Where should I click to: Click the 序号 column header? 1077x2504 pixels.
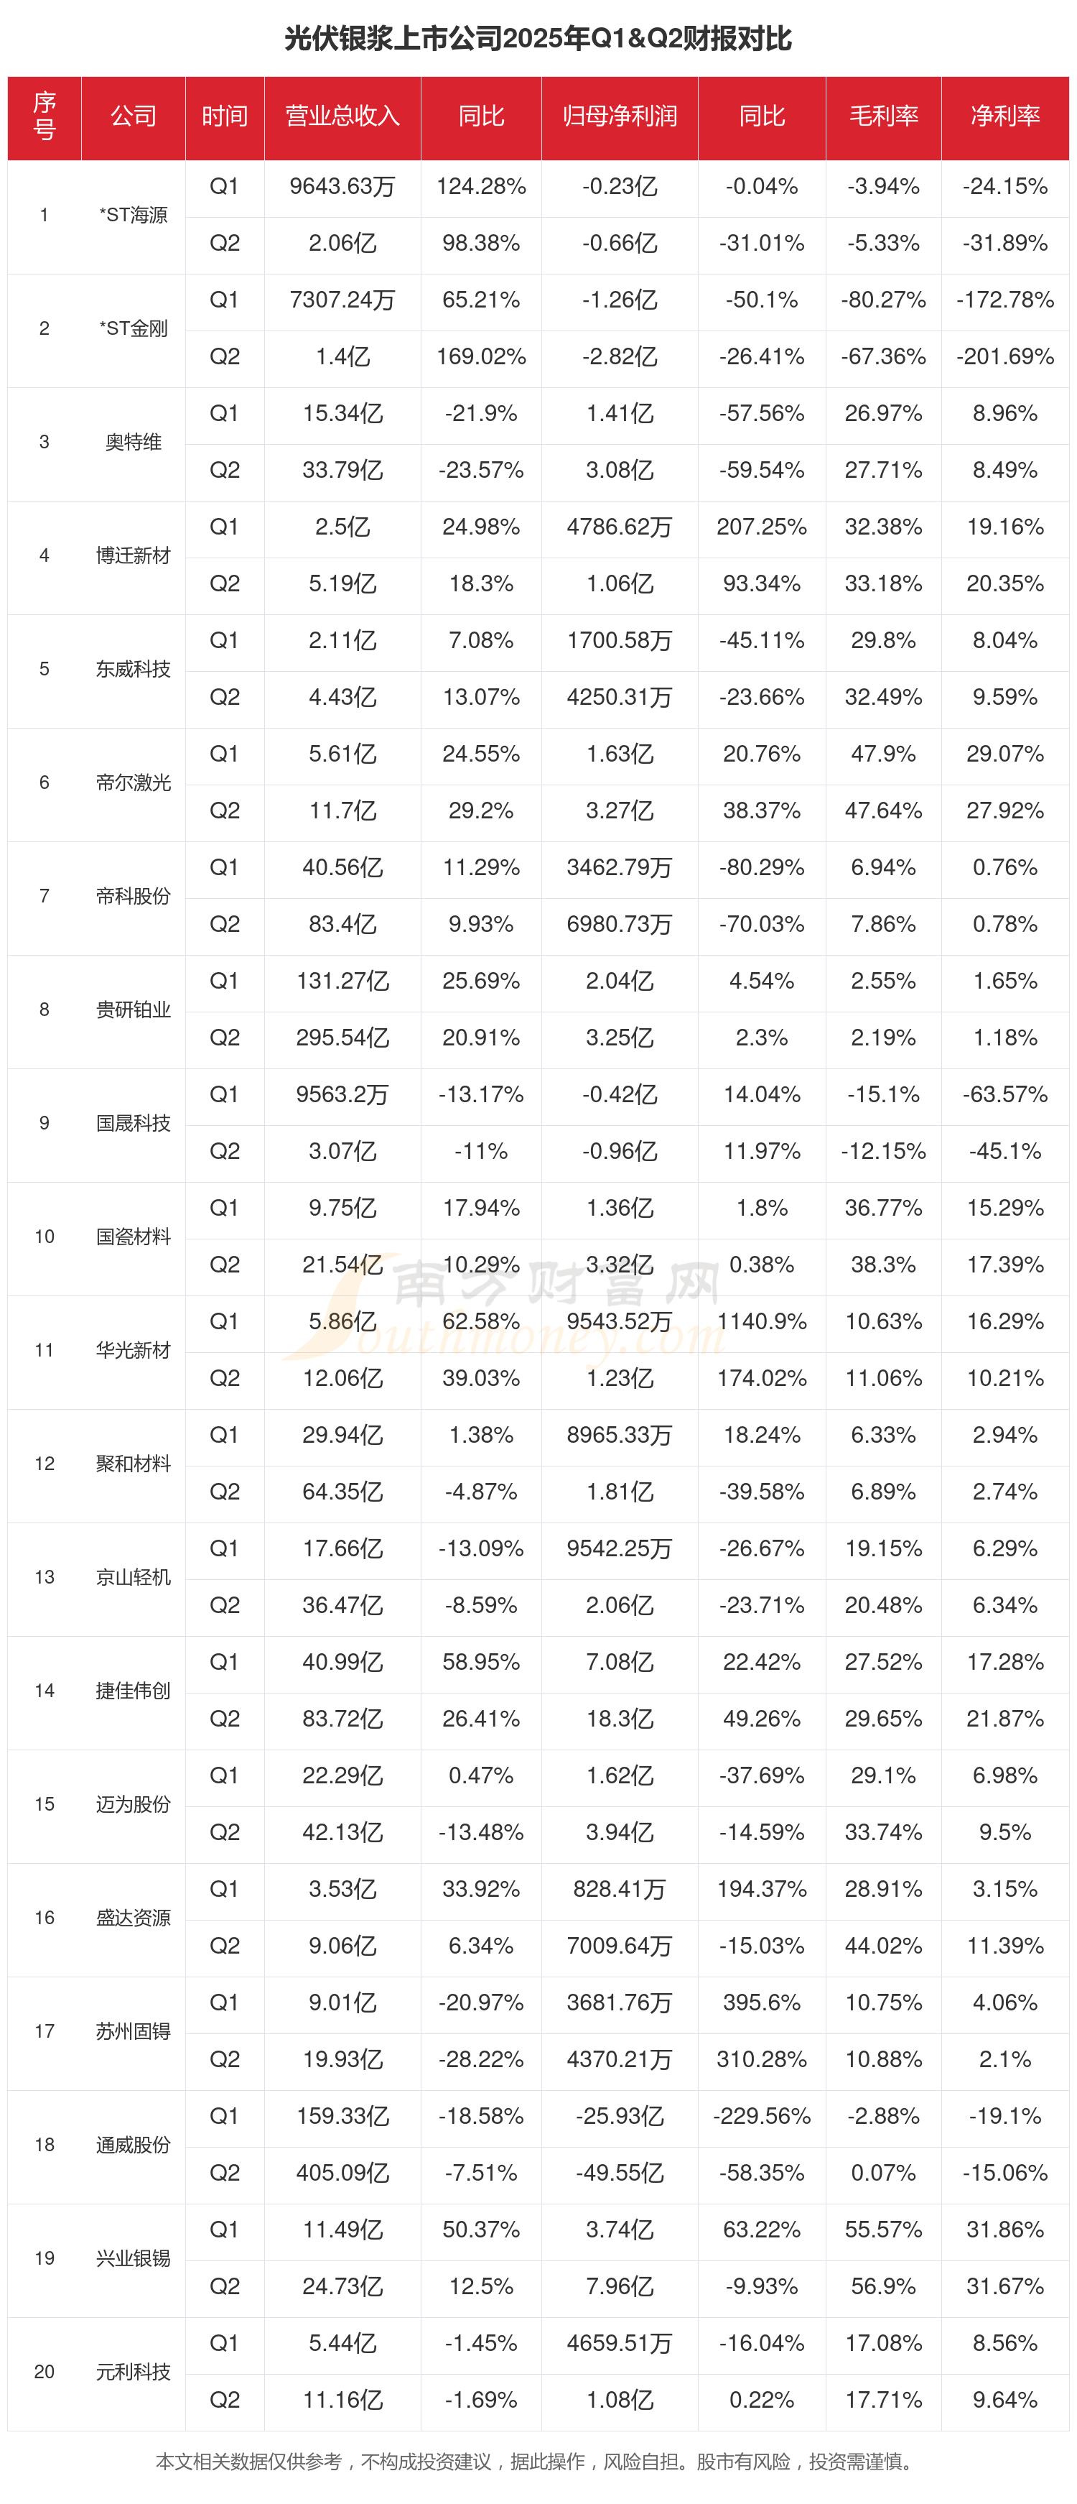[x=45, y=116]
